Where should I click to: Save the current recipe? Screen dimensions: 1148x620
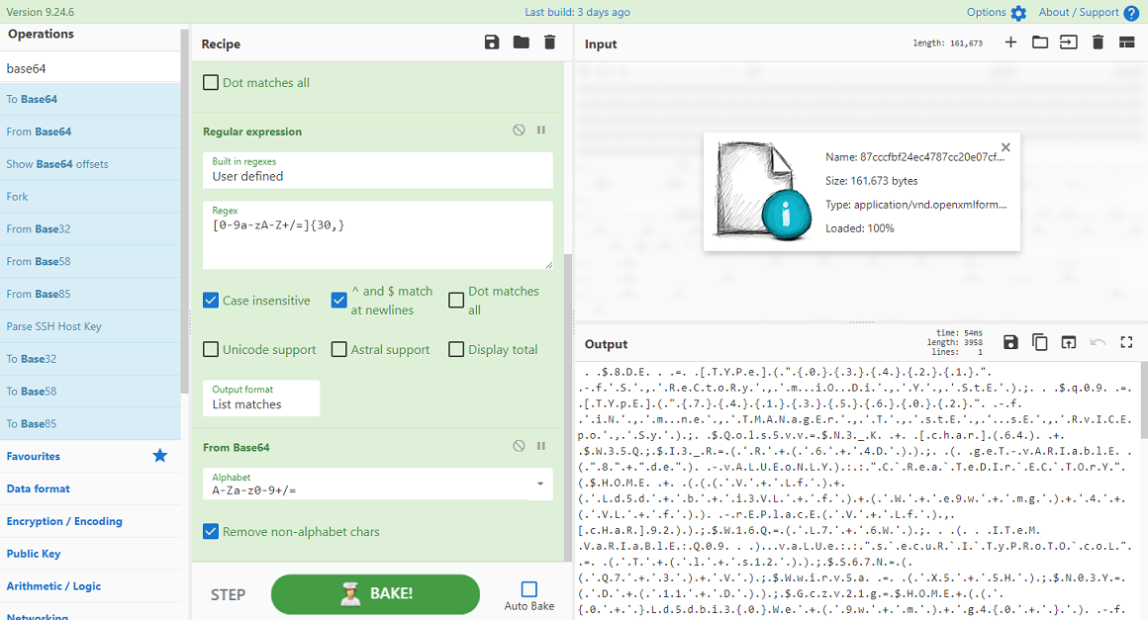[x=492, y=43]
